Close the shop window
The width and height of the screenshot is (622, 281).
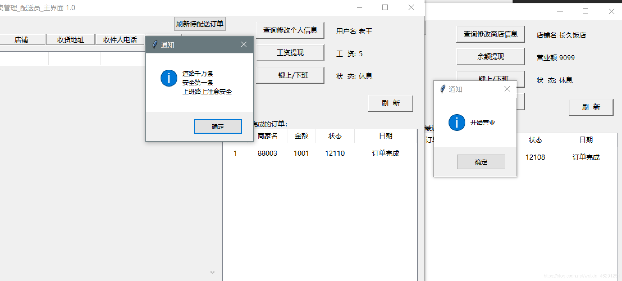click(x=612, y=11)
